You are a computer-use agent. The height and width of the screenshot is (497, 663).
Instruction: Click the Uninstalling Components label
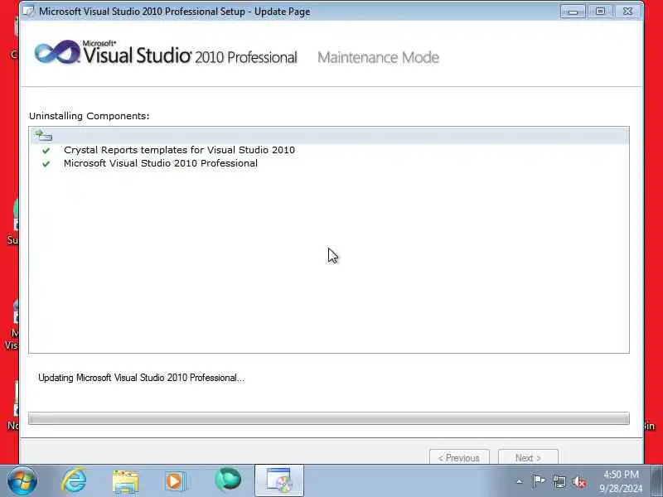pyautogui.click(x=90, y=116)
